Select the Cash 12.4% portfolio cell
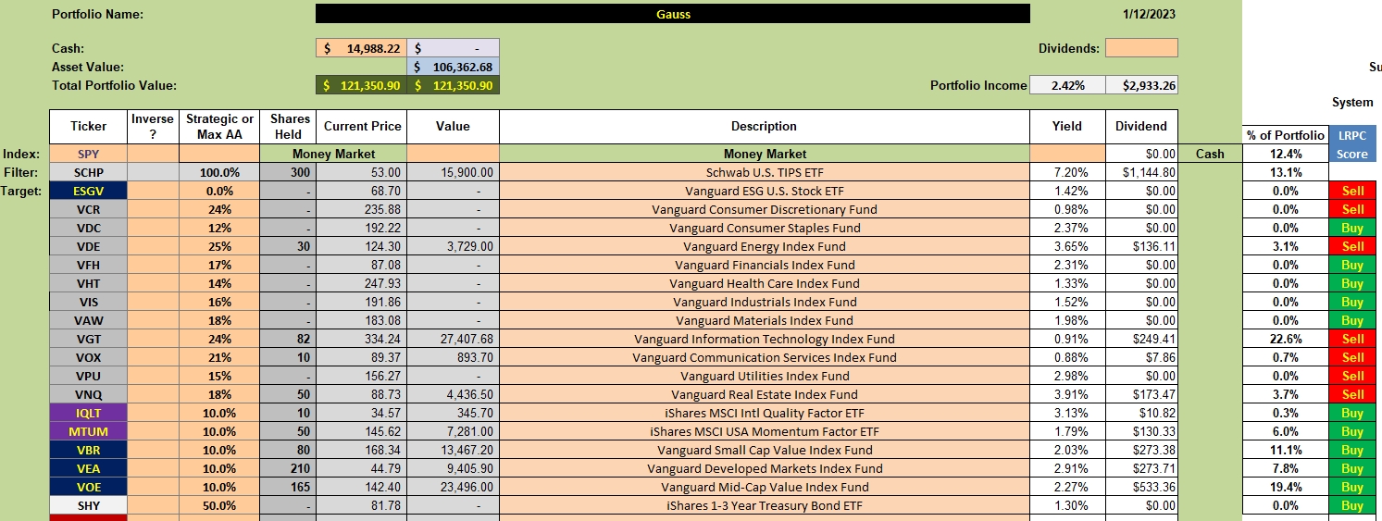The image size is (1382, 521). (x=1286, y=154)
